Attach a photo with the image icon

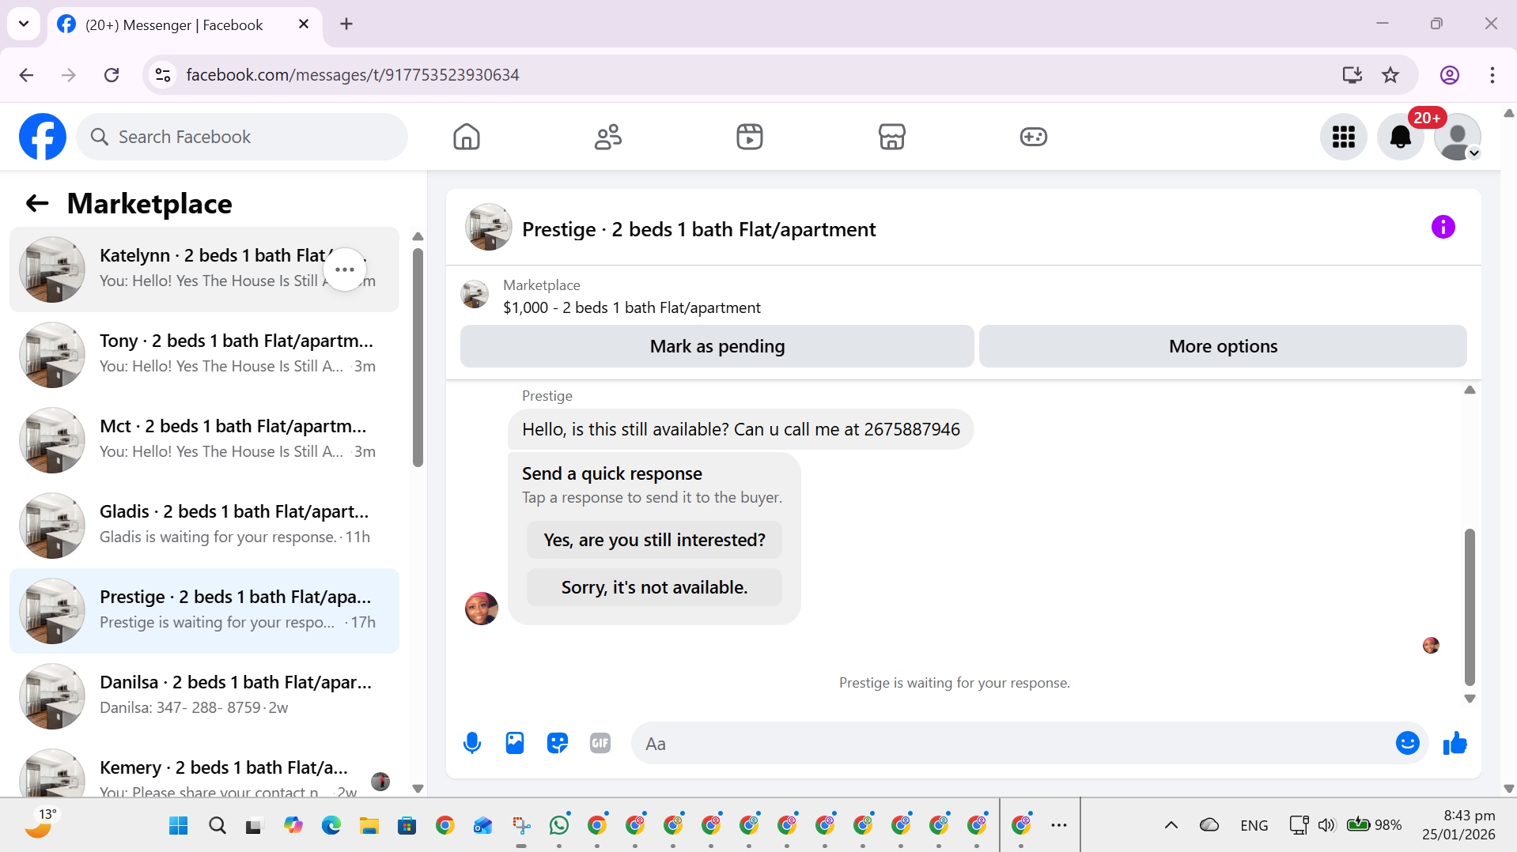515,743
